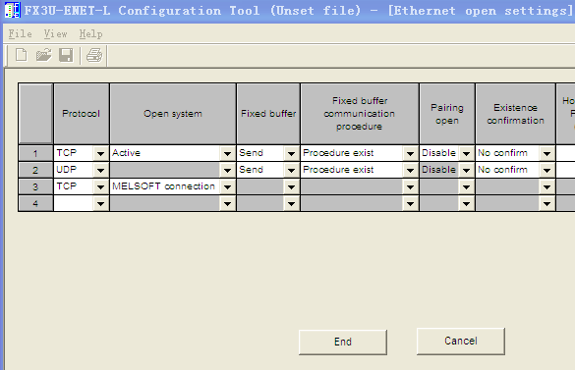Open the View menu
Screen dimensions: 575x370
[x=55, y=34]
